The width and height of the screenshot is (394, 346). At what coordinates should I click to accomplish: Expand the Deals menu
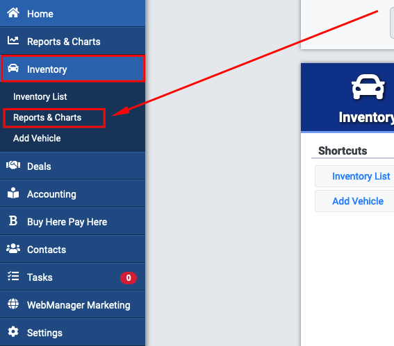[73, 166]
